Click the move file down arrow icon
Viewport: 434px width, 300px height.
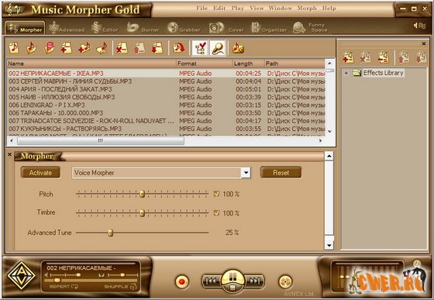click(157, 48)
